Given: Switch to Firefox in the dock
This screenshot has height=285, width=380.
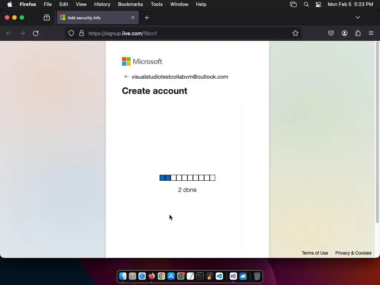Looking at the screenshot, I should [152, 276].
